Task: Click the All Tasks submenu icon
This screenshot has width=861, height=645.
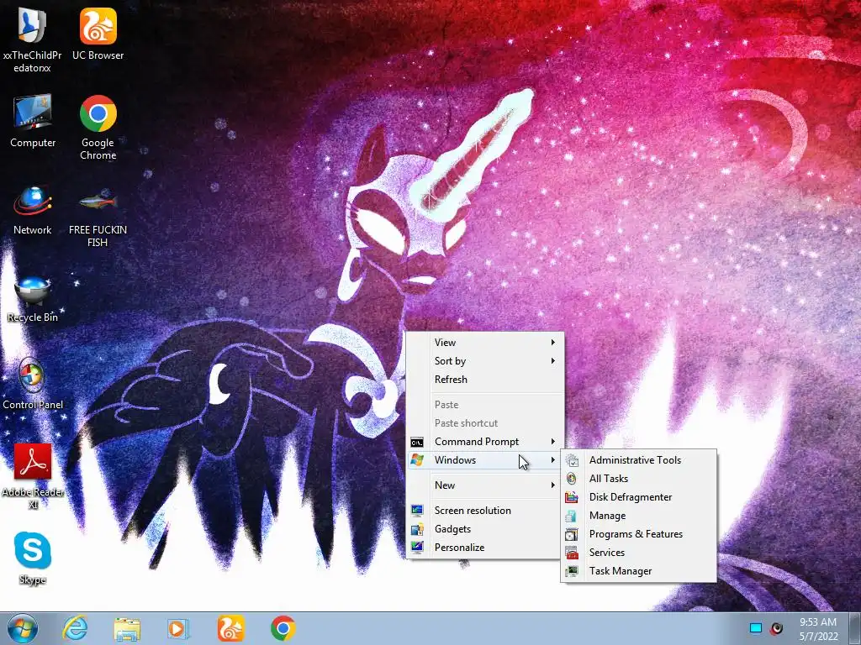Action: point(572,479)
